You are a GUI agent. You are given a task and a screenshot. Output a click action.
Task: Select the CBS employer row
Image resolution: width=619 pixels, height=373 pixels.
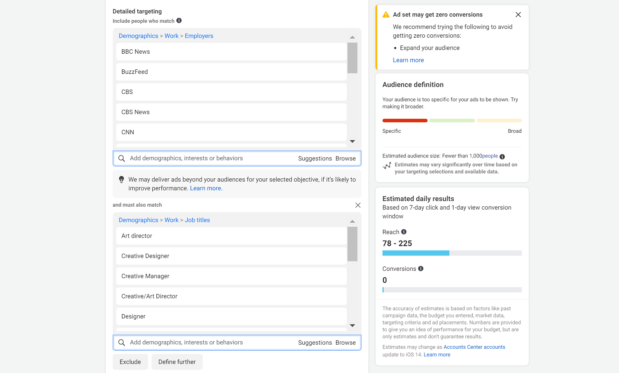(x=231, y=92)
